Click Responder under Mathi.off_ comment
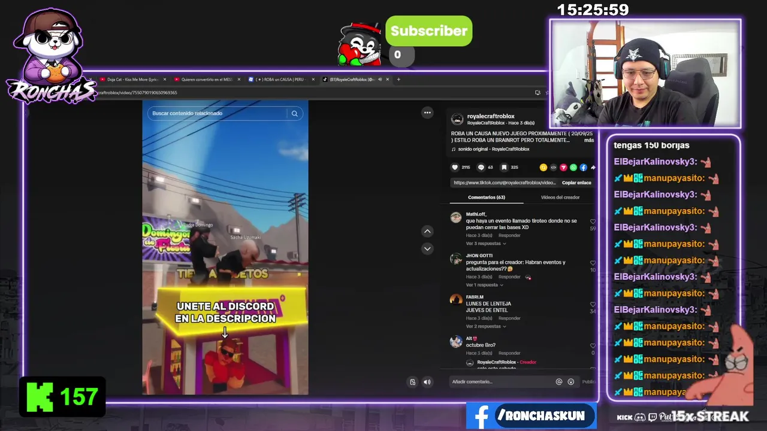767x431 pixels. 509,235
